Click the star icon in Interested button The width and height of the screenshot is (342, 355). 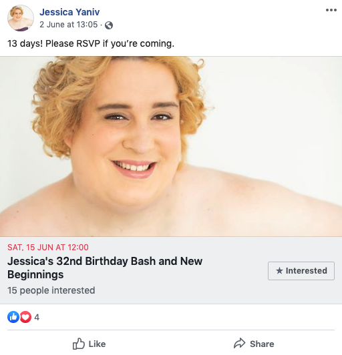point(279,270)
